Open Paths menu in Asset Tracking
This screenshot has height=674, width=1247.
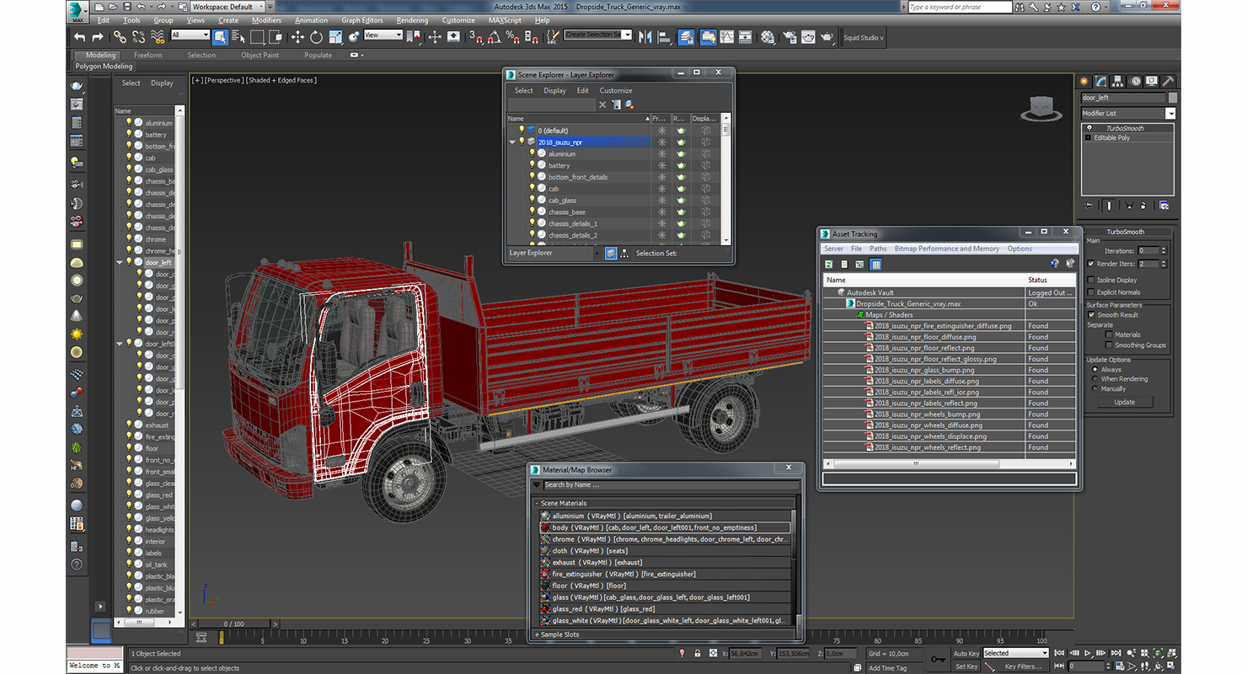click(x=878, y=249)
